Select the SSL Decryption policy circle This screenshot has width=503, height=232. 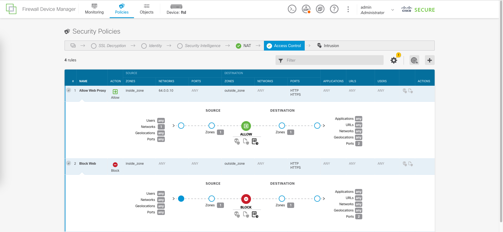tap(94, 46)
